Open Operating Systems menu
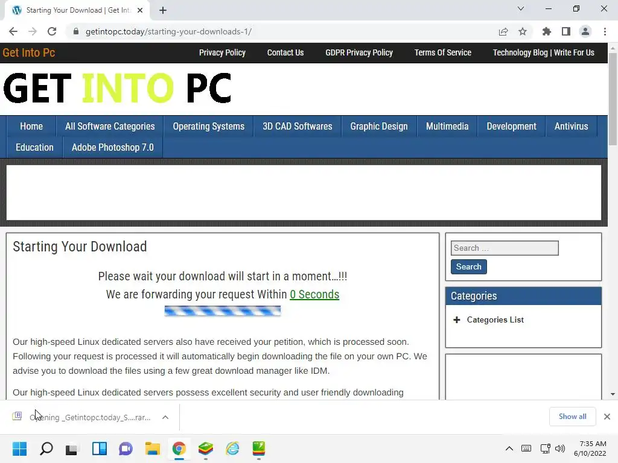Image resolution: width=618 pixels, height=463 pixels. 208,127
